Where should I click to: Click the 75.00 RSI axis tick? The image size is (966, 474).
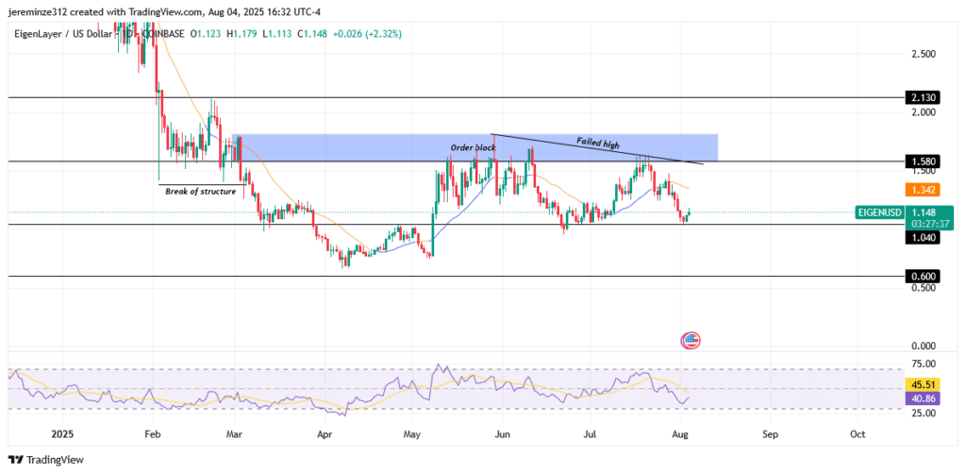[x=924, y=363]
